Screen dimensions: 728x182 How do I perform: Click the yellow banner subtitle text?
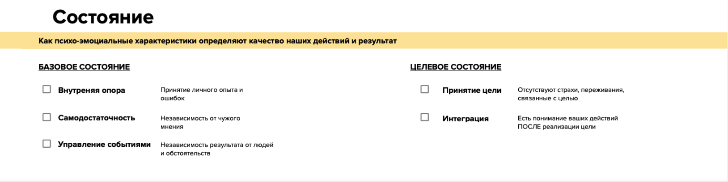coord(217,41)
